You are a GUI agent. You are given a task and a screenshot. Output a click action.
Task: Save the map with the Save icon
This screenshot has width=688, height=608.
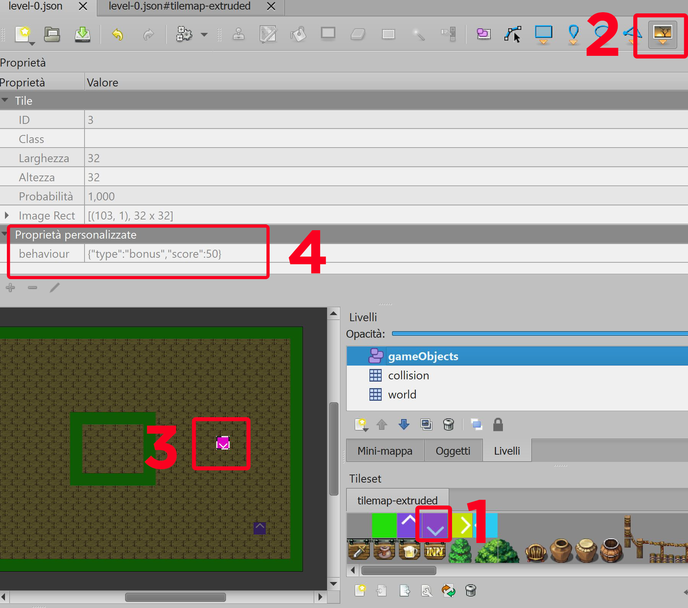point(82,34)
